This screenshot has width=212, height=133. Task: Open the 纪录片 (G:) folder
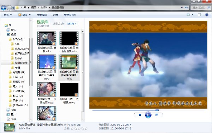[17, 91]
